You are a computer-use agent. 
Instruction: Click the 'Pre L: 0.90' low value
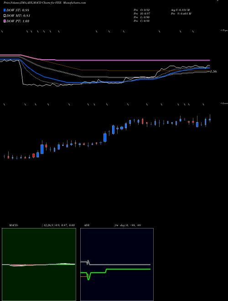click(142, 17)
